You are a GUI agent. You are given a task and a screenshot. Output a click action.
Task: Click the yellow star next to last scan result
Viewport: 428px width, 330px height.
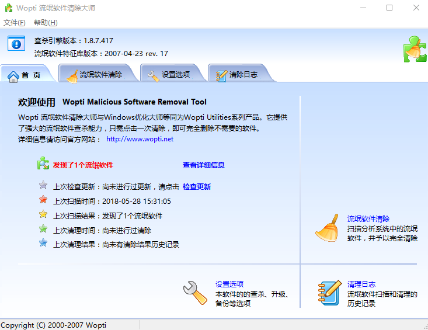click(x=43, y=215)
